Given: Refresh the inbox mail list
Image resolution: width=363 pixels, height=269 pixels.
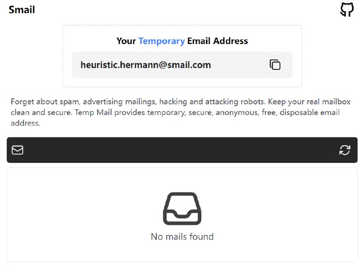Looking at the screenshot, I should 345,150.
